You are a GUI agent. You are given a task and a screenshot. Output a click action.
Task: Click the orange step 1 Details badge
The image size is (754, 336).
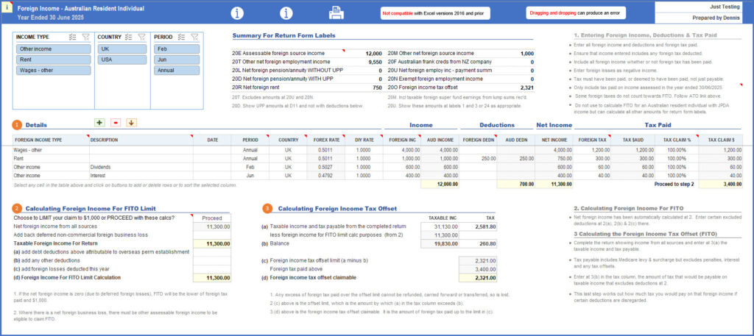point(17,126)
